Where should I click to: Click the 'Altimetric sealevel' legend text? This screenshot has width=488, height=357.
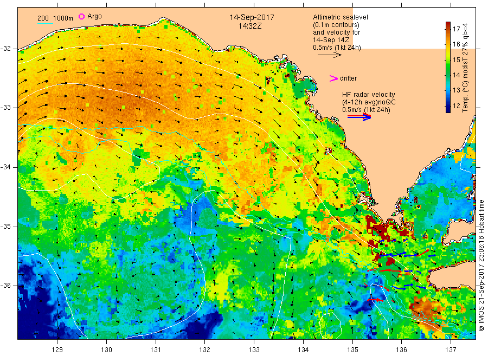(340, 17)
